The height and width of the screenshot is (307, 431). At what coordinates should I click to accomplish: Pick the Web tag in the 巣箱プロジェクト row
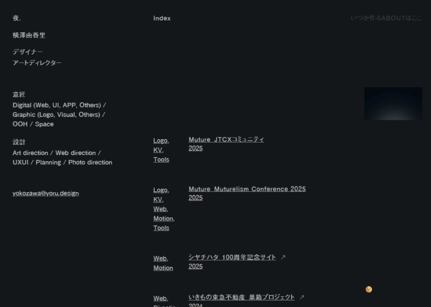160,298
